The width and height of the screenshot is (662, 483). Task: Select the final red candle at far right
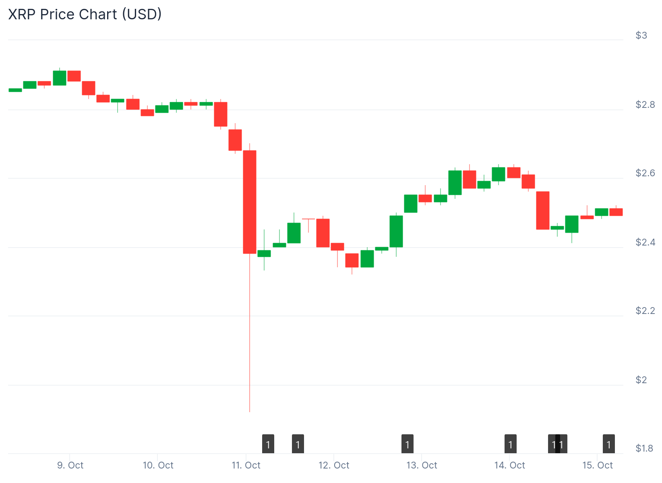point(616,212)
